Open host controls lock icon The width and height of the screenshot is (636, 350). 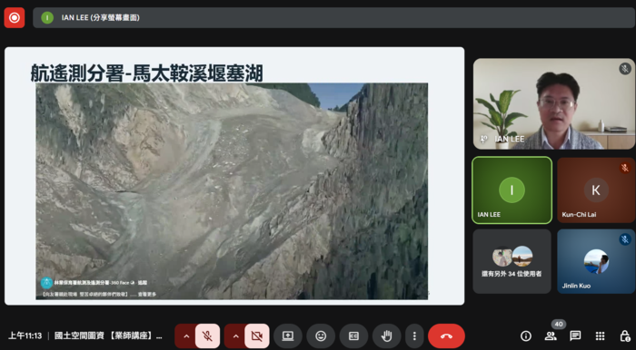[625, 335]
